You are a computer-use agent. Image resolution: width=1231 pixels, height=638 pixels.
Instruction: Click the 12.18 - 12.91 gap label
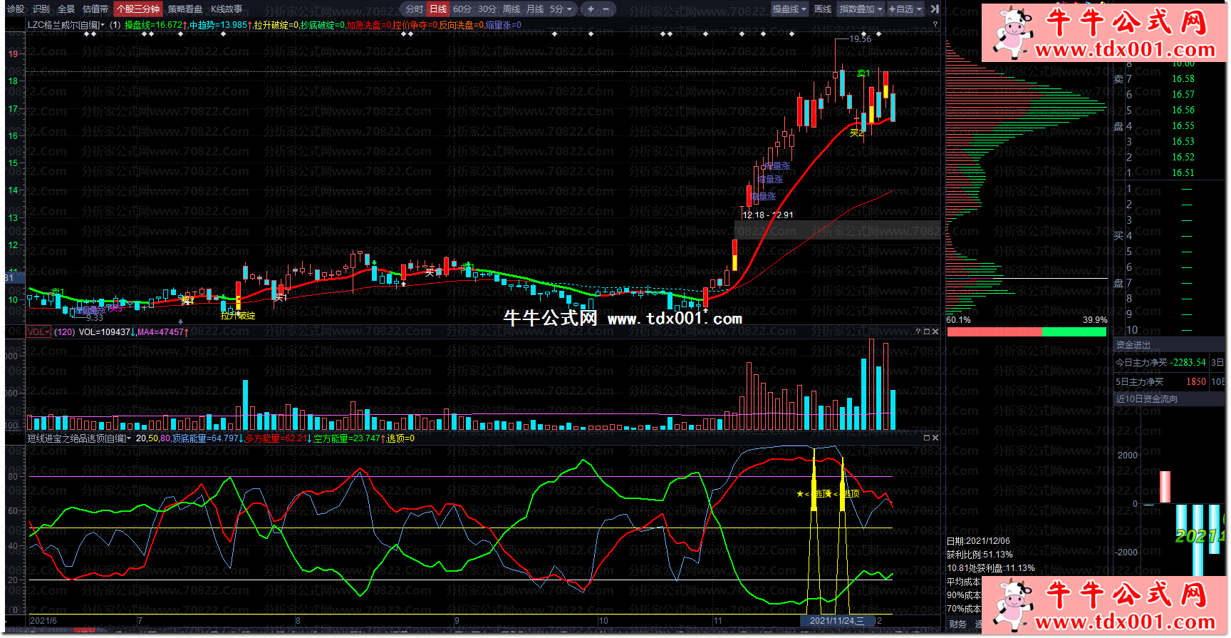pyautogui.click(x=768, y=215)
